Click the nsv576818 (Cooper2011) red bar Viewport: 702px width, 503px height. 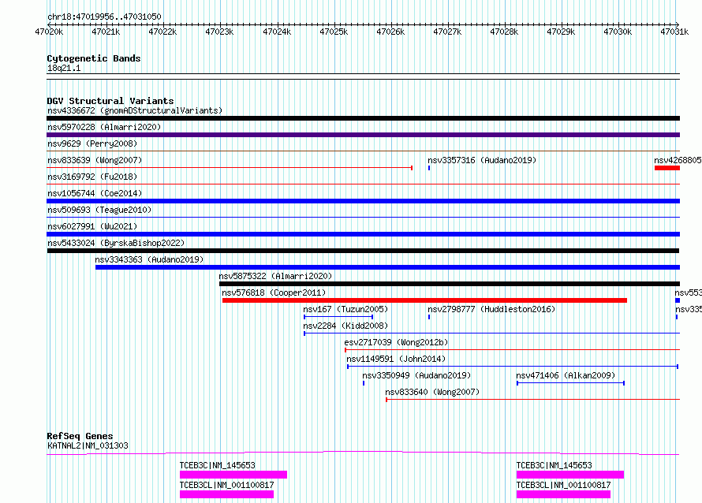pyautogui.click(x=424, y=300)
